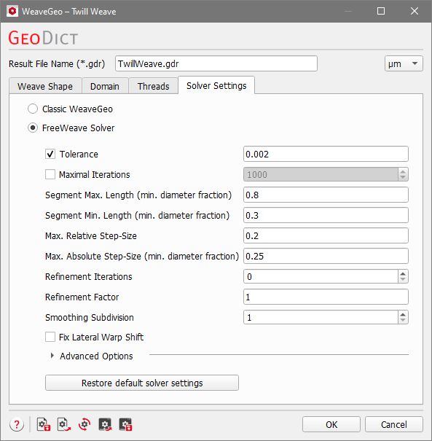The image size is (432, 441).
Task: Click the dark save-settings gear icon with red disk
Action: click(125, 424)
